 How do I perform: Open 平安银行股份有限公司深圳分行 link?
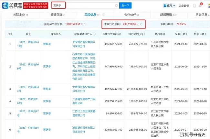pos(84,44)
